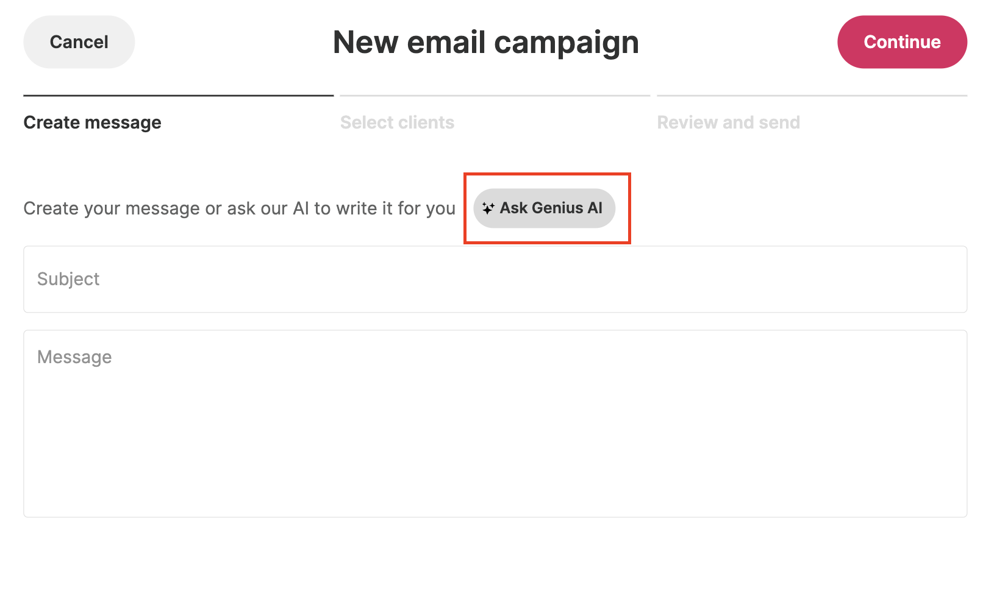994x591 pixels.
Task: Click the right end of the Subject field
Action: pos(939,279)
